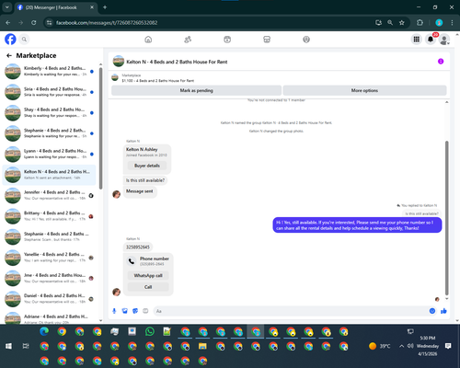This screenshot has width=460, height=368.
Task: Open Jennifer's conversation in the list
Action: coord(49,195)
